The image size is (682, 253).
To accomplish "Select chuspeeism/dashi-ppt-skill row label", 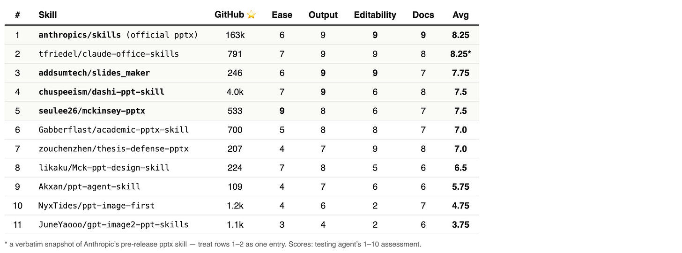I will [x=101, y=92].
